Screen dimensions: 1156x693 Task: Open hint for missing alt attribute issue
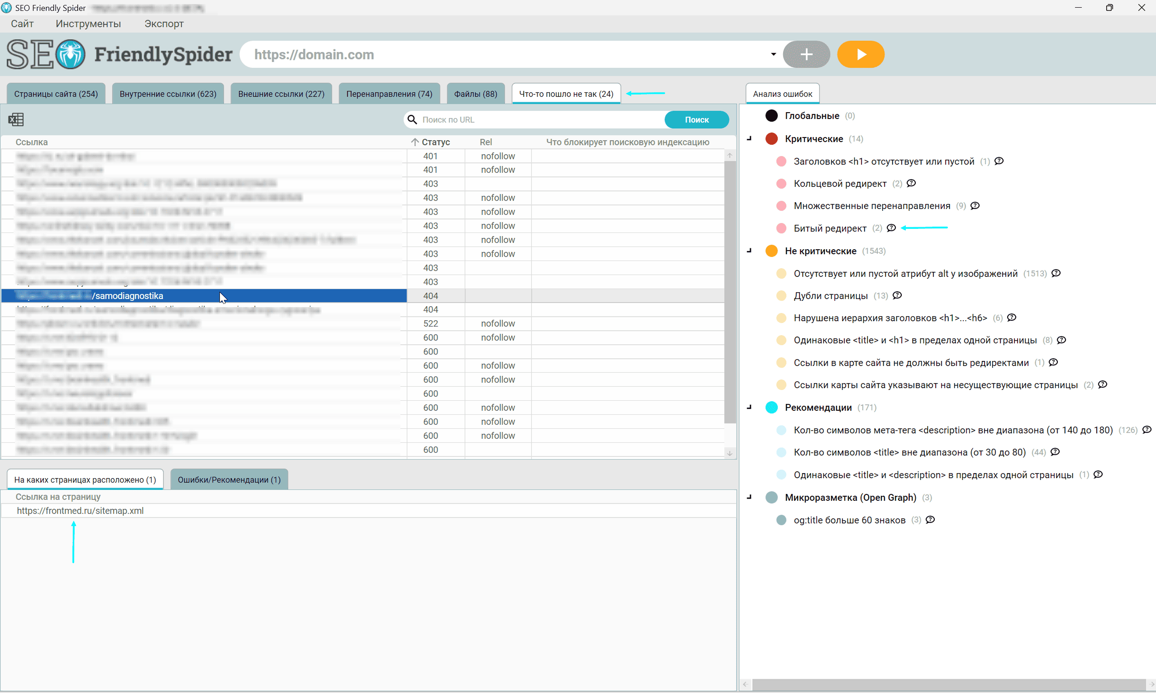[x=1056, y=273]
